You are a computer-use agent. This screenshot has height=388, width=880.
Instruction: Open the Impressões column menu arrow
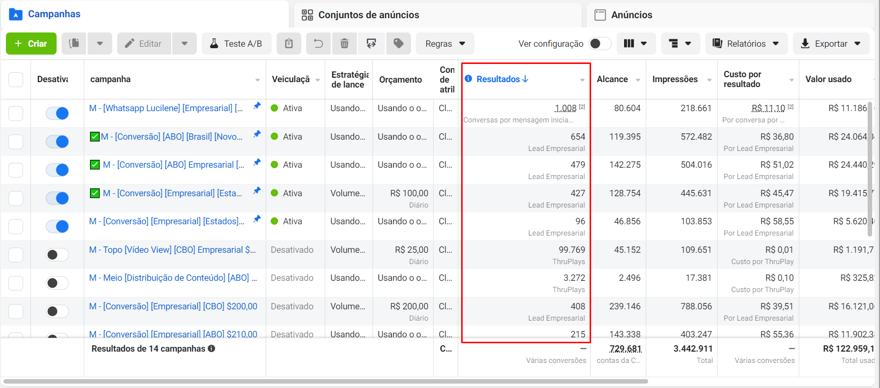pyautogui.click(x=709, y=80)
